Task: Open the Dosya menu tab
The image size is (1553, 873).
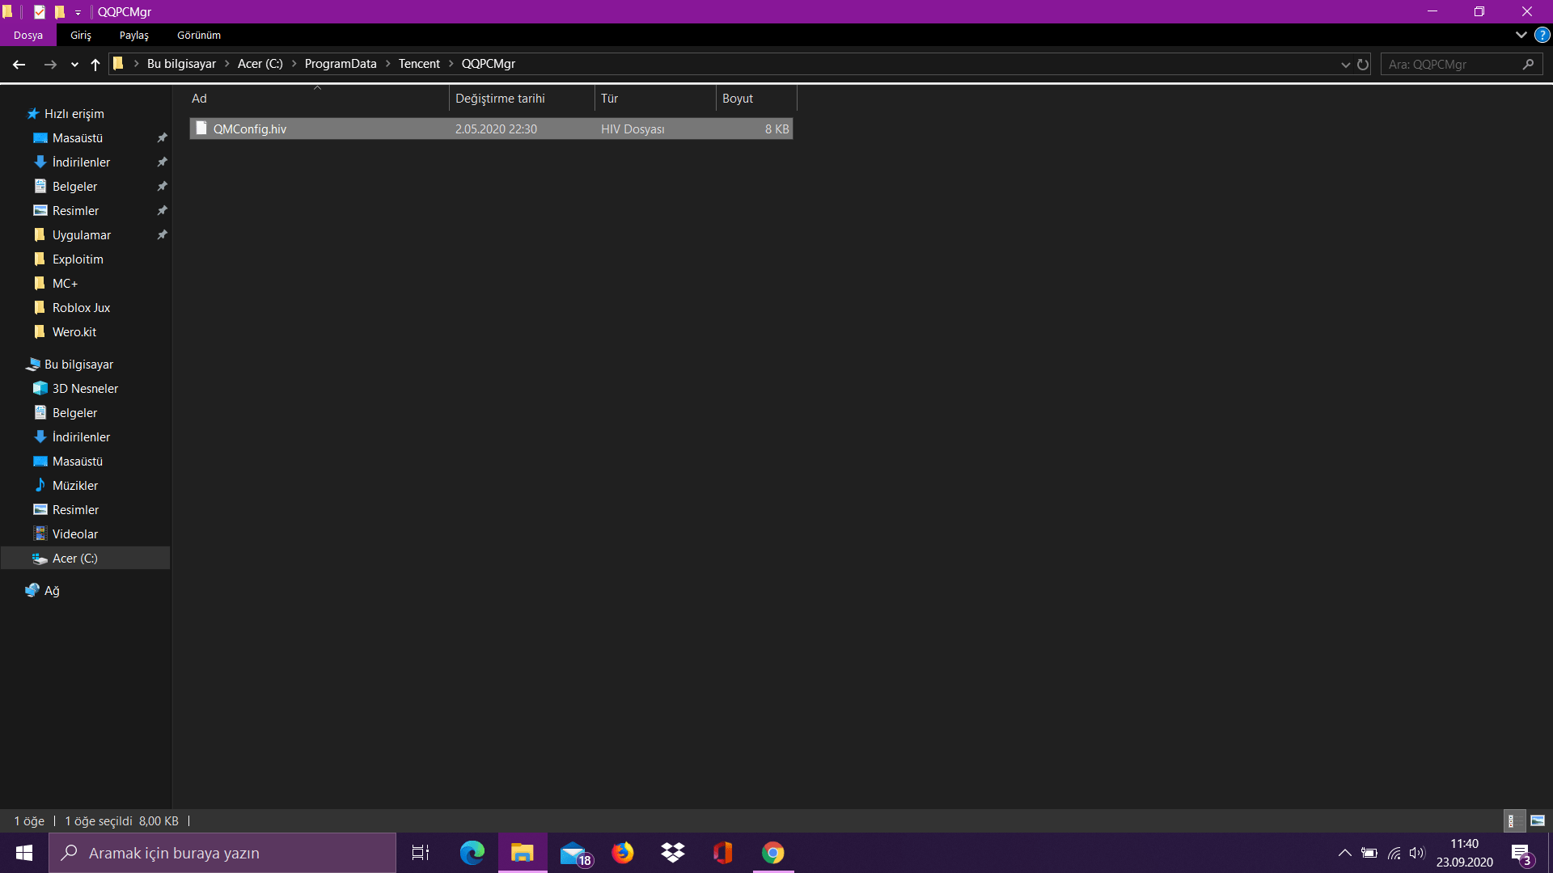Action: pyautogui.click(x=28, y=35)
